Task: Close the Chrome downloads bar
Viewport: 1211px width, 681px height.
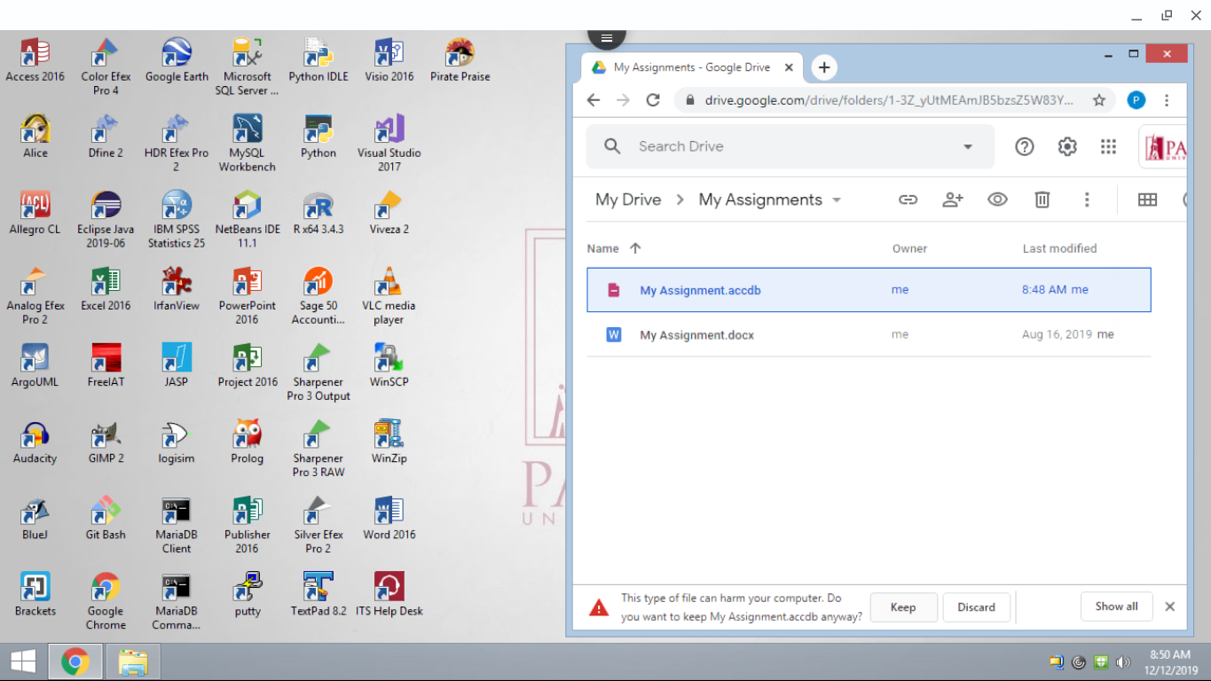Action: click(x=1169, y=607)
